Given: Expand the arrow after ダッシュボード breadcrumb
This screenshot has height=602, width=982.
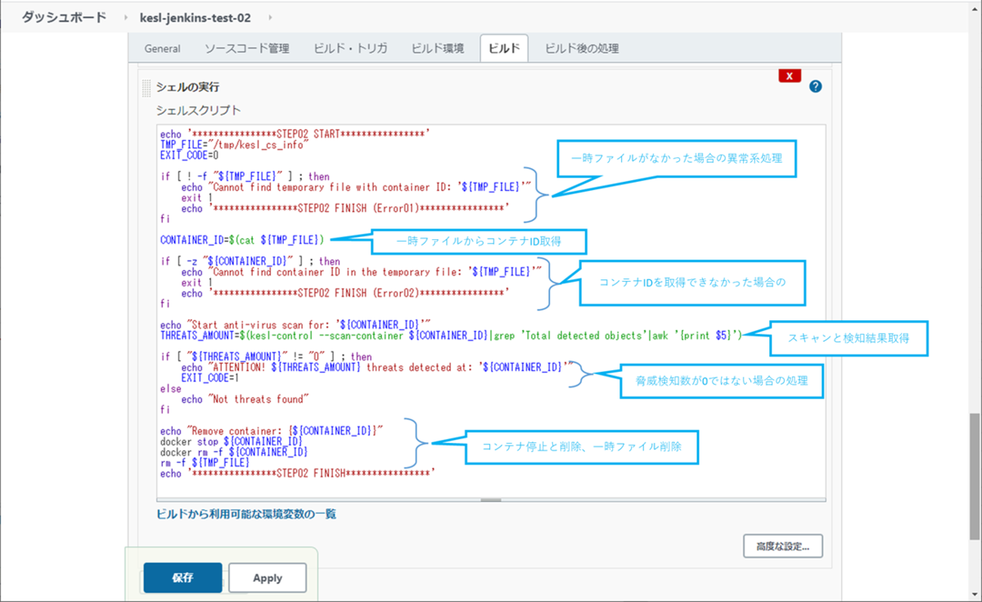Looking at the screenshot, I should [x=124, y=17].
